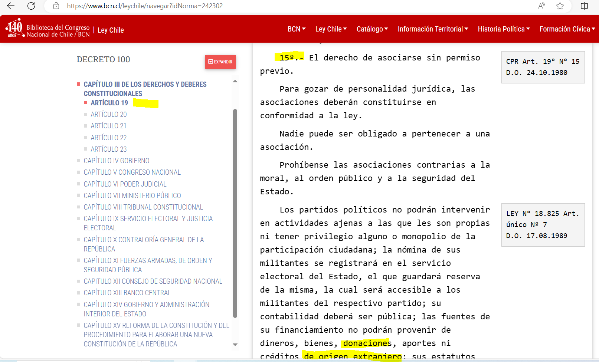The width and height of the screenshot is (599, 362).
Task: Open CAPÍTULO VIII TRIBUNAL CONSTITUCIONAL
Action: 143,207
